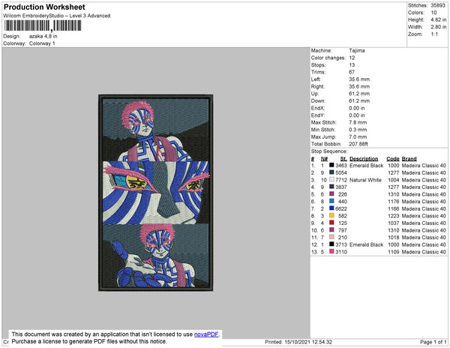Click stitch count 3110 in row 13
The width and height of the screenshot is (450, 348).
(341, 252)
